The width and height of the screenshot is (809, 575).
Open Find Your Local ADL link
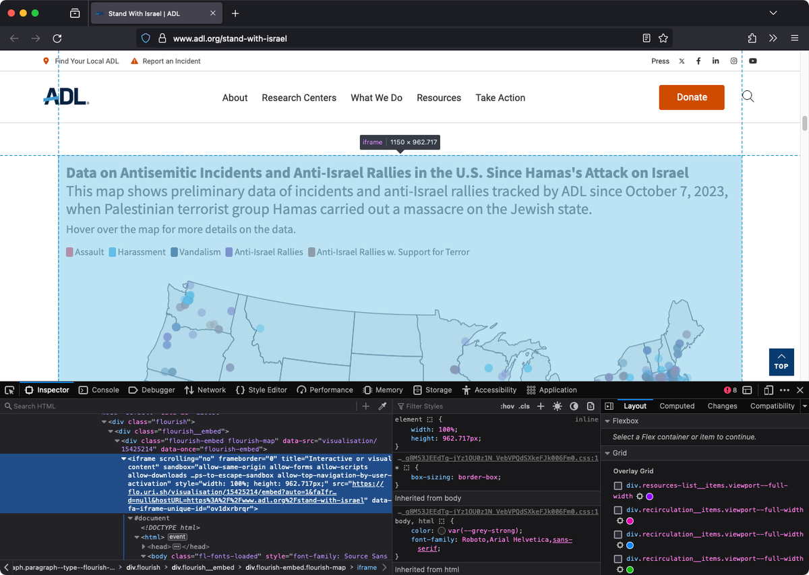(x=86, y=61)
